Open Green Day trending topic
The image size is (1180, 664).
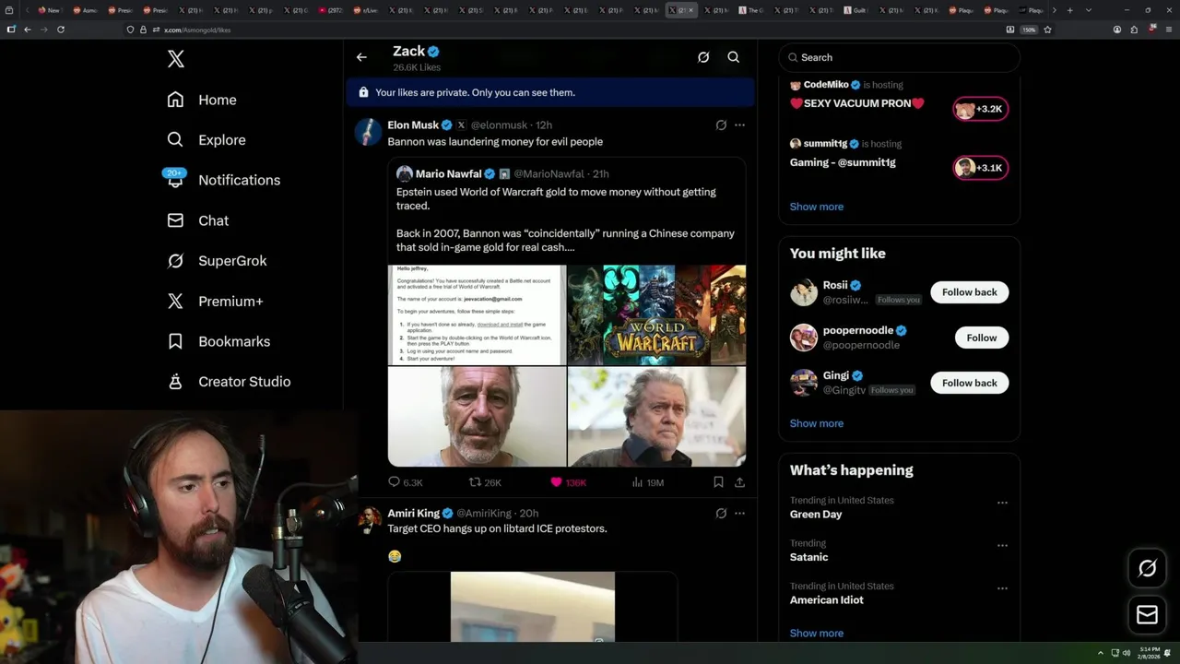coord(815,515)
